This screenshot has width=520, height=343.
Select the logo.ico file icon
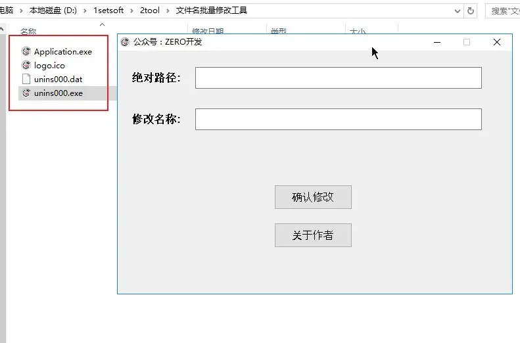[26, 65]
